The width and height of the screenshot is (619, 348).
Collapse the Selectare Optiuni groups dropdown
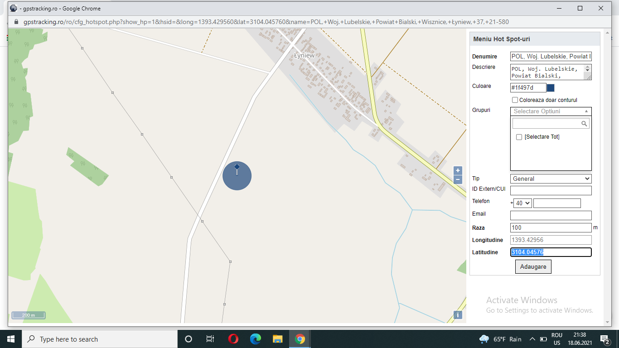coord(551,111)
